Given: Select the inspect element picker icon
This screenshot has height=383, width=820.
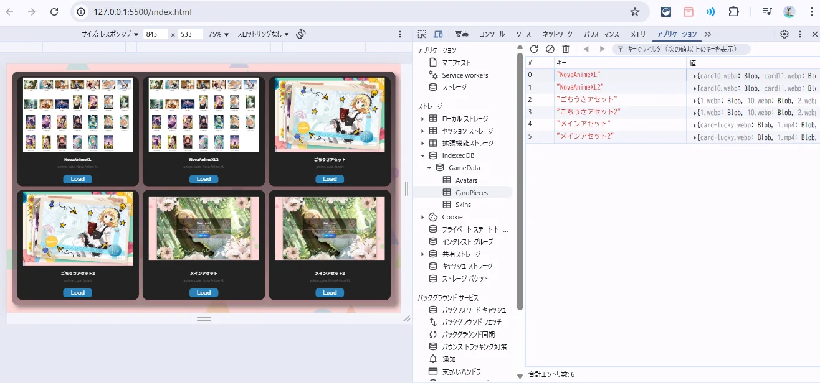Looking at the screenshot, I should (x=422, y=34).
